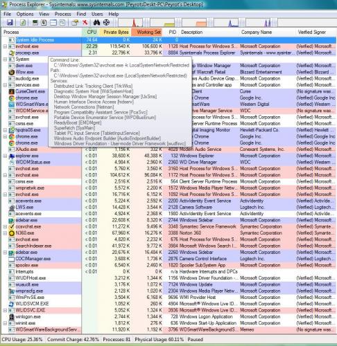Screen dimensions: 337x346
Task: Select the spoolsv.exe process row
Action: click(168, 265)
